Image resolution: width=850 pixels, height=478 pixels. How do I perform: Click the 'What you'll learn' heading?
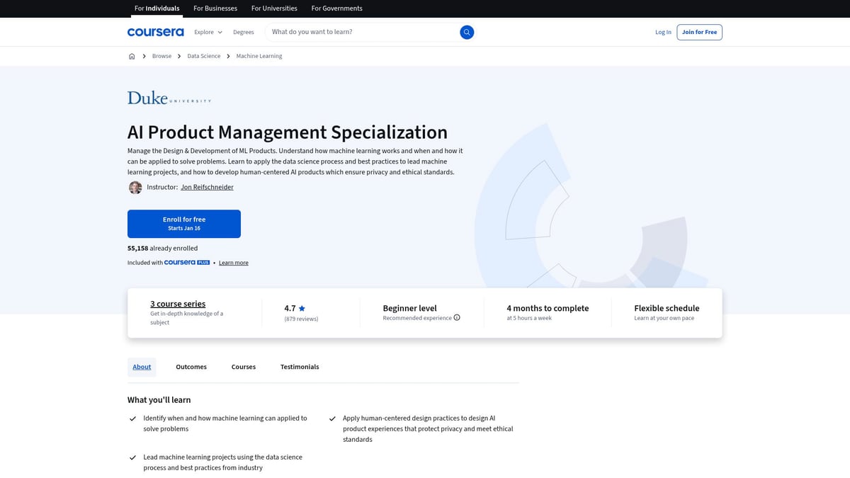[x=159, y=400]
